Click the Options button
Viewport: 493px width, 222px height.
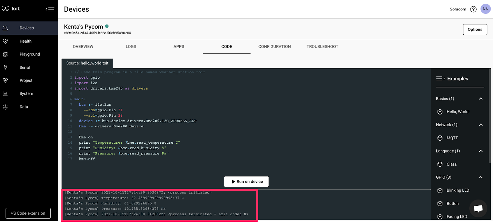(475, 29)
